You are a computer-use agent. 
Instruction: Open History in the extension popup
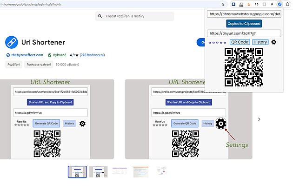(x=260, y=42)
